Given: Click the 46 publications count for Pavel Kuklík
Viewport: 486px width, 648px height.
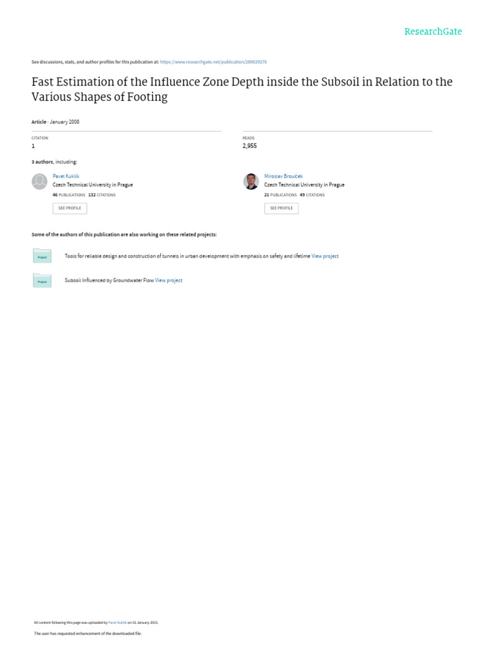Looking at the screenshot, I should pyautogui.click(x=68, y=195).
